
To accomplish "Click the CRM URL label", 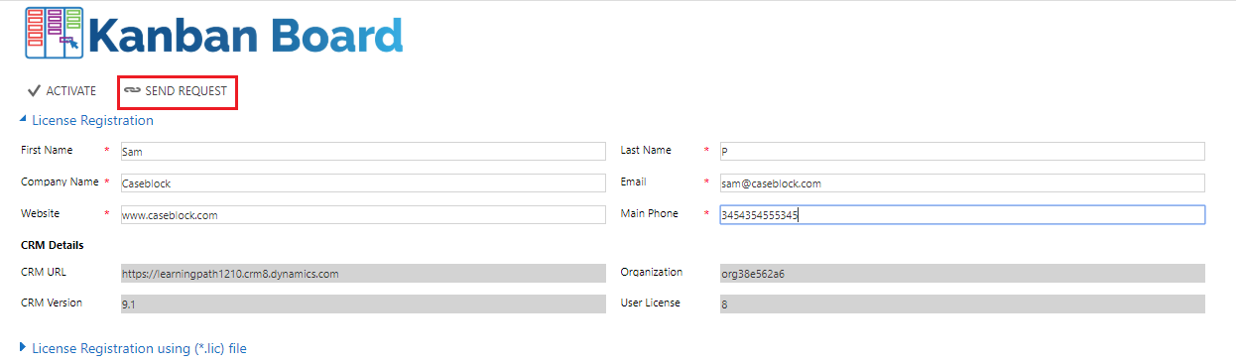I will tap(43, 272).
